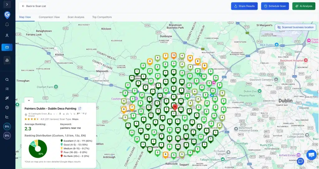Open the clock history sidebar icon
The height and width of the screenshot is (169, 319).
(7, 107)
